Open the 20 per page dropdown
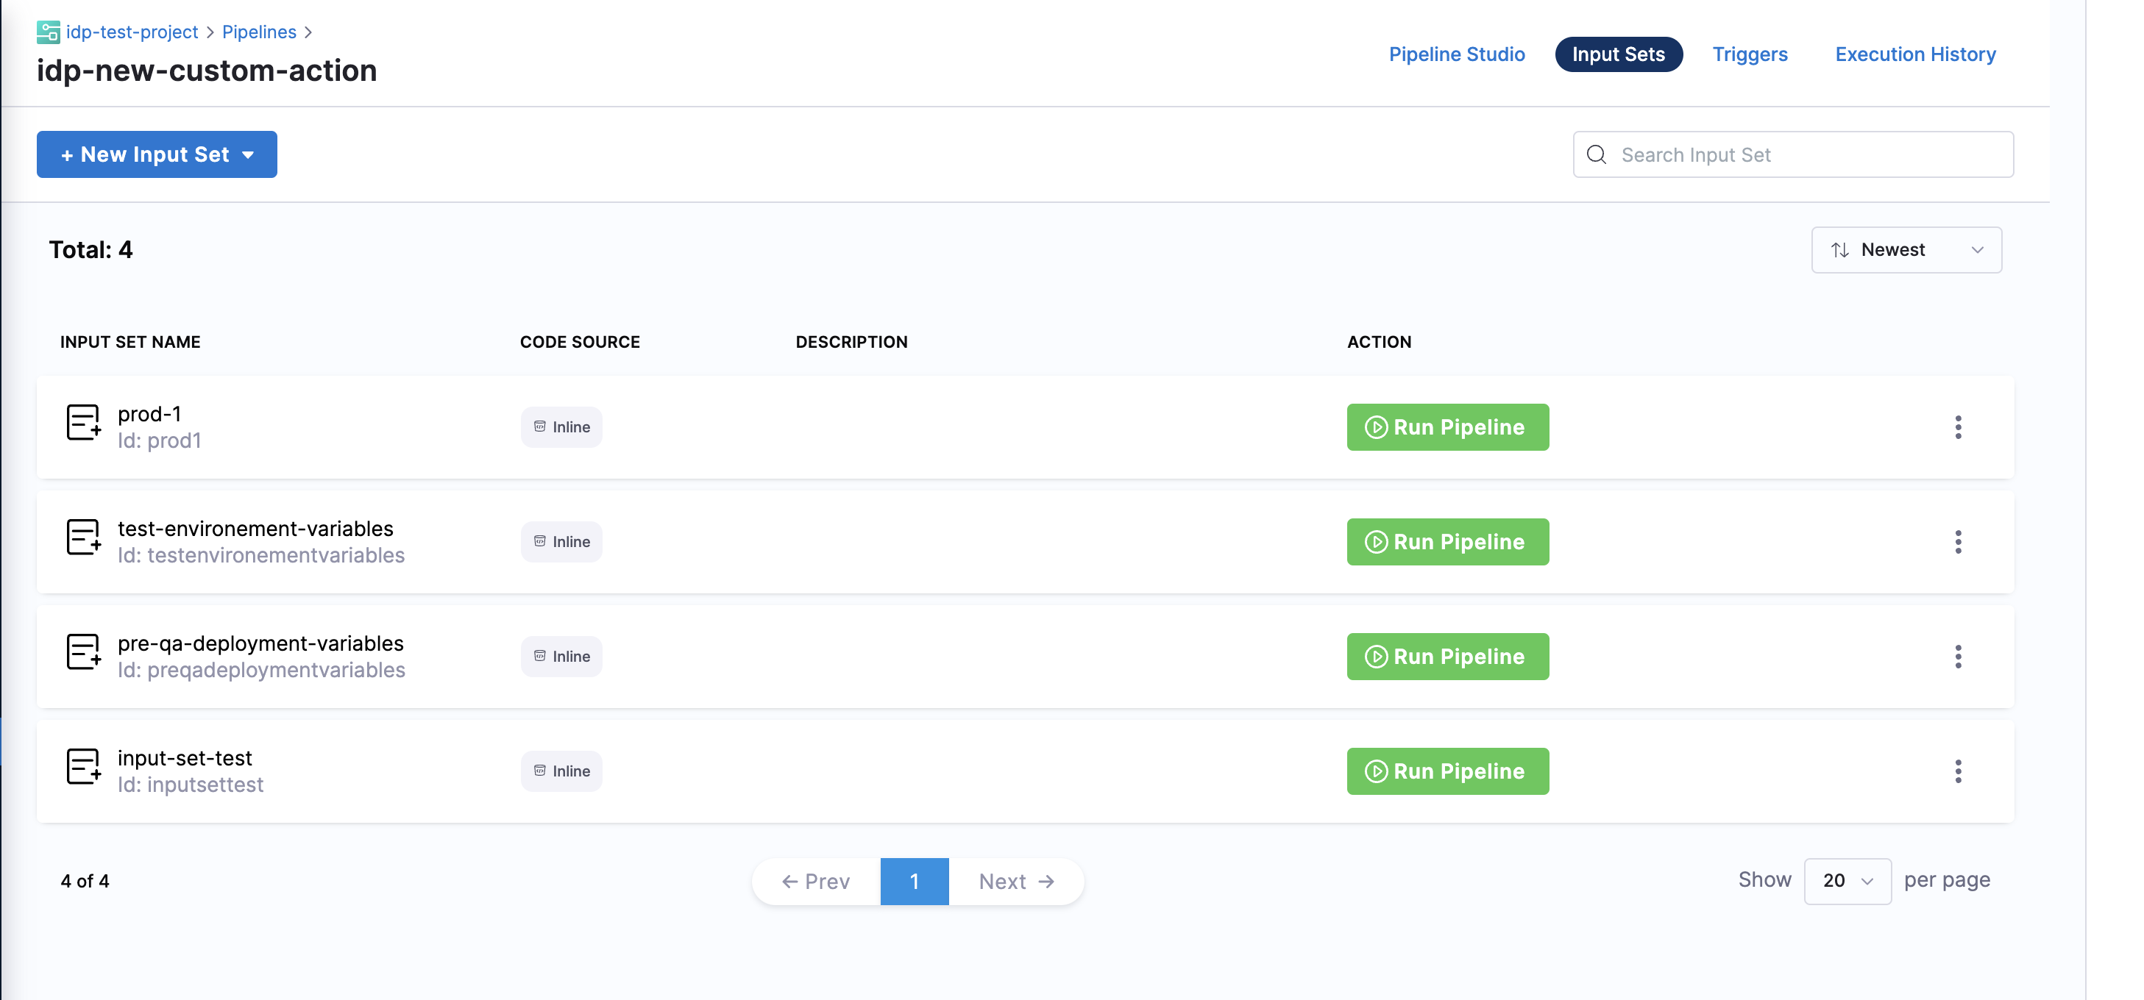The image size is (2144, 1000). click(x=1846, y=881)
